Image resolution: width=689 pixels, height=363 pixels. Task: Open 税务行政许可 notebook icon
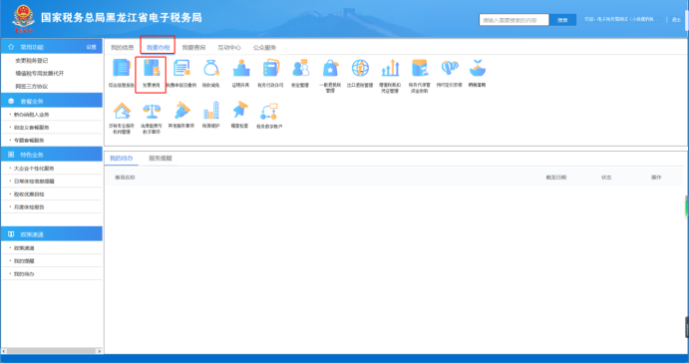point(270,68)
